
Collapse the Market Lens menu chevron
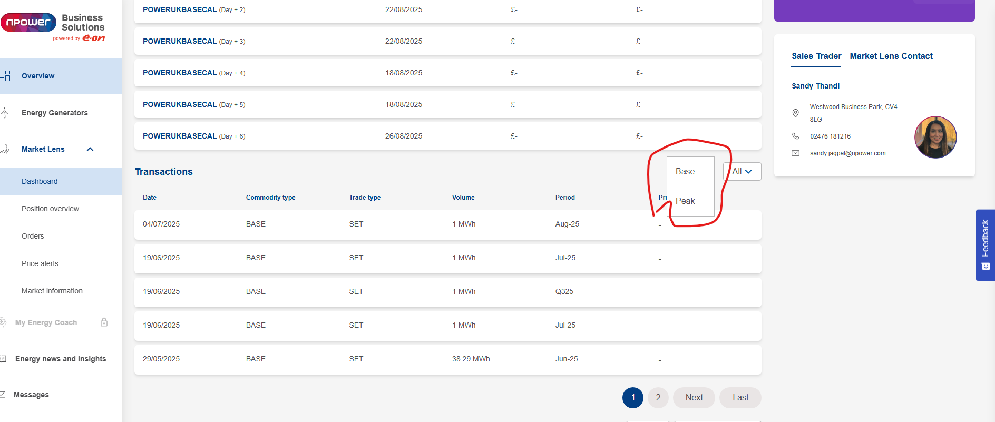[x=90, y=149]
